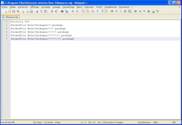The image size is (182, 125).
Task: Click the Replace toolbar icon
Action: point(67,11)
